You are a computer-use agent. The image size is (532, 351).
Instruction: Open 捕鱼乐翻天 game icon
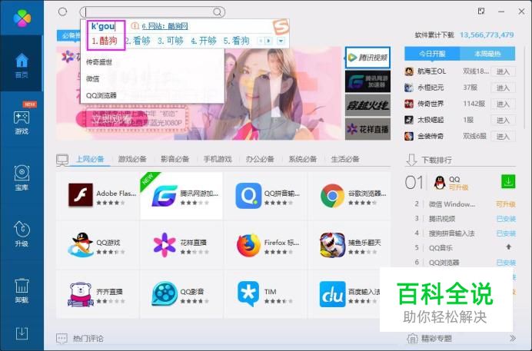(332, 244)
